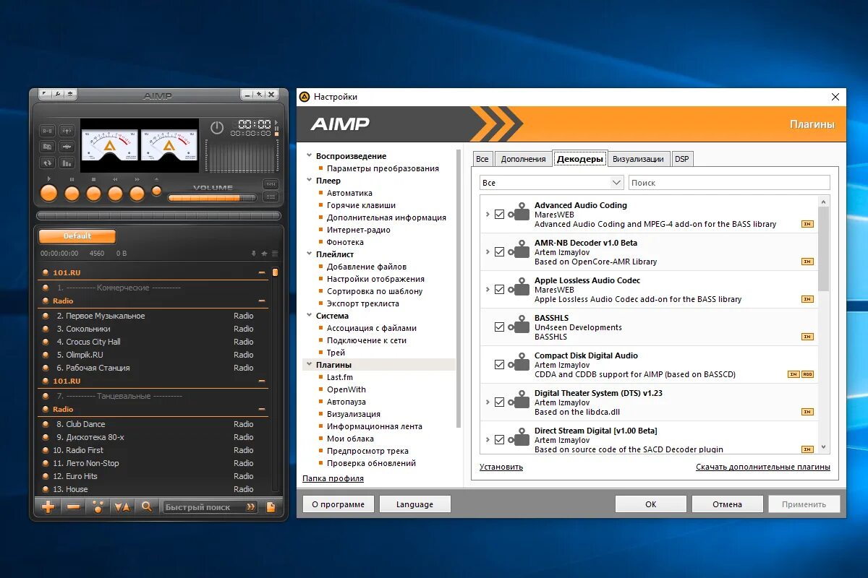Click the Language button

(415, 504)
